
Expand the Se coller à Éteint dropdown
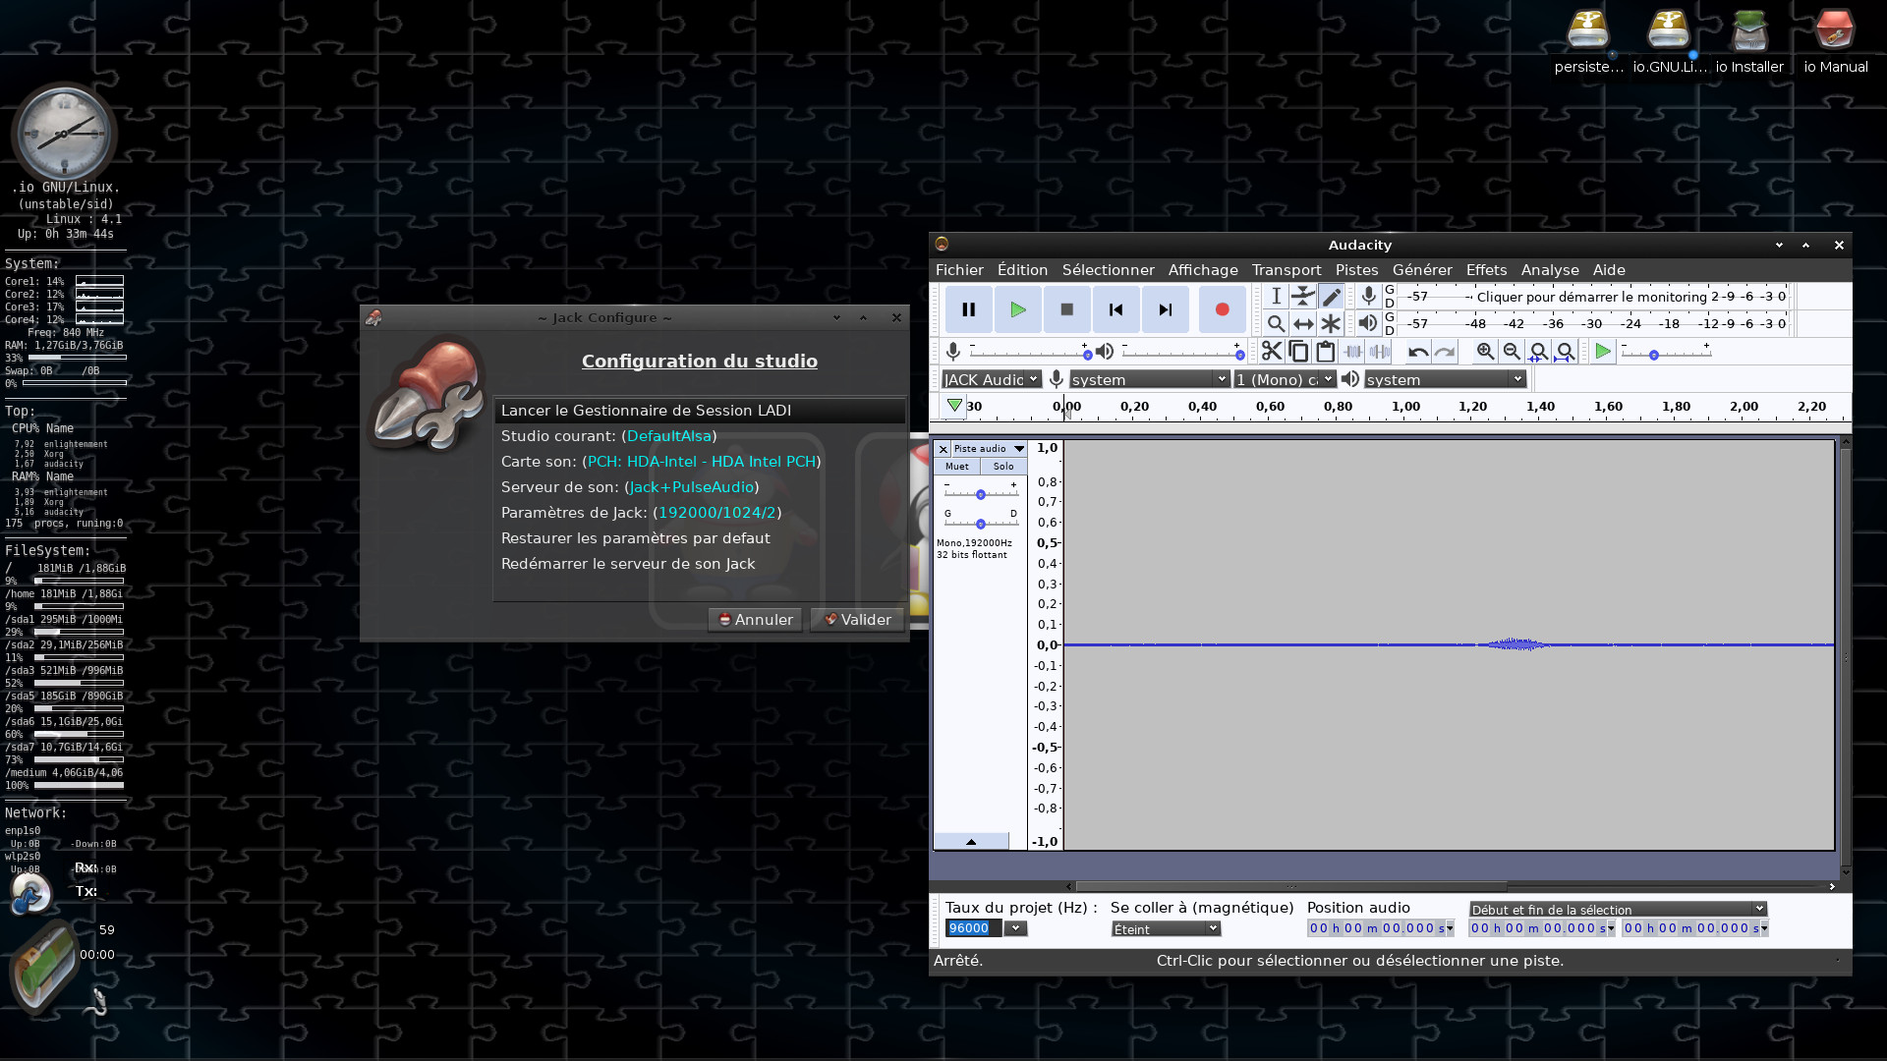click(1166, 929)
